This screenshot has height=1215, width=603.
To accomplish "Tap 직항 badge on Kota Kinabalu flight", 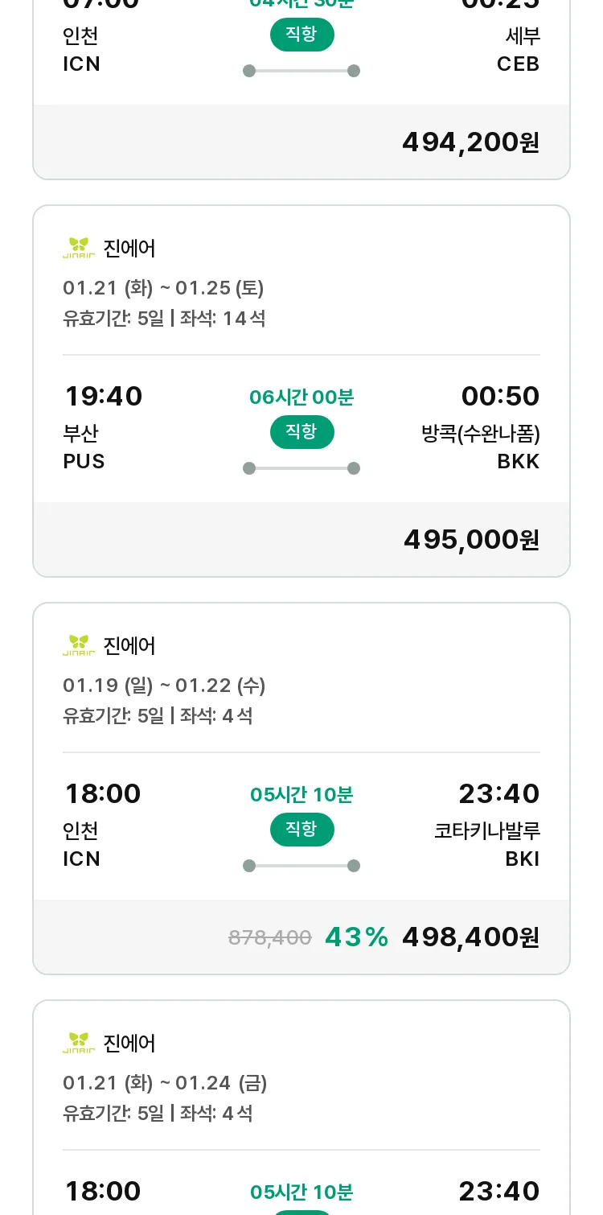I will click(301, 830).
